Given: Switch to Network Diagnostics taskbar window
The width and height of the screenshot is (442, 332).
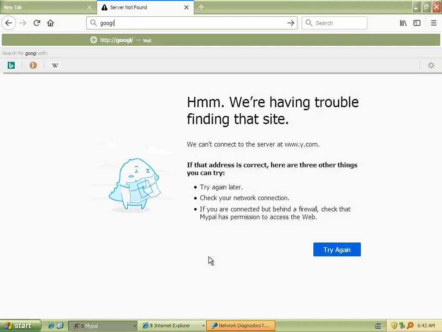Looking at the screenshot, I should point(241,326).
